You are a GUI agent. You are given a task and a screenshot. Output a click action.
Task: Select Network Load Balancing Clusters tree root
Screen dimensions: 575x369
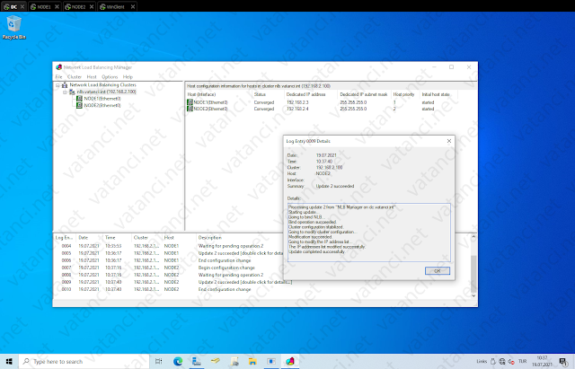click(102, 85)
